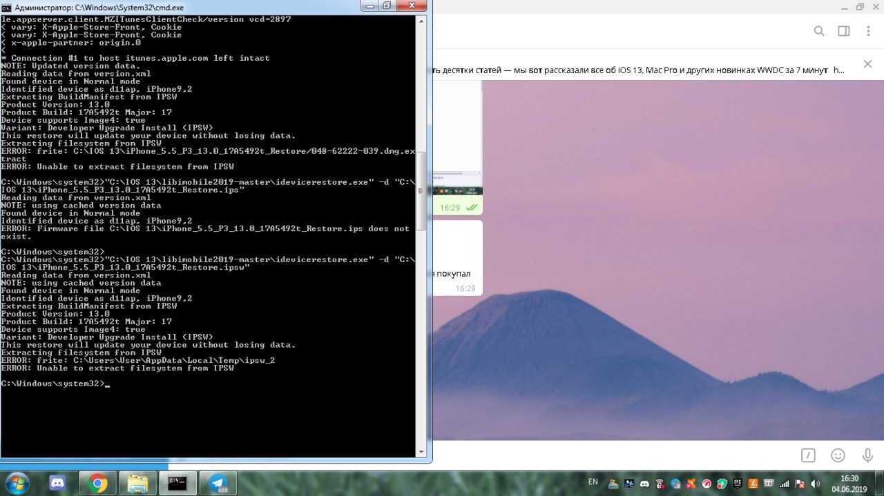Open the volume speaker tray icon
Viewport: 884px width, 496px height.
[x=816, y=484]
